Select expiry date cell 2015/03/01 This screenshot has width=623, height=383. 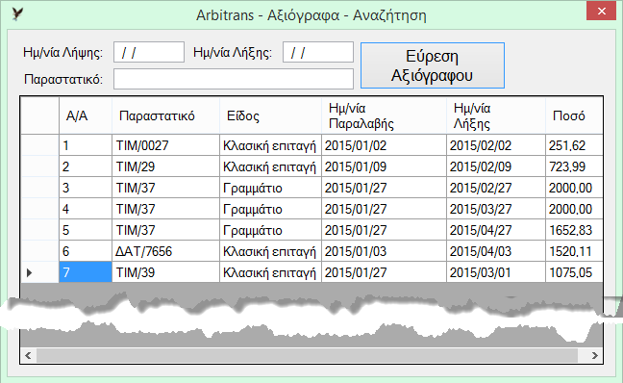click(496, 272)
